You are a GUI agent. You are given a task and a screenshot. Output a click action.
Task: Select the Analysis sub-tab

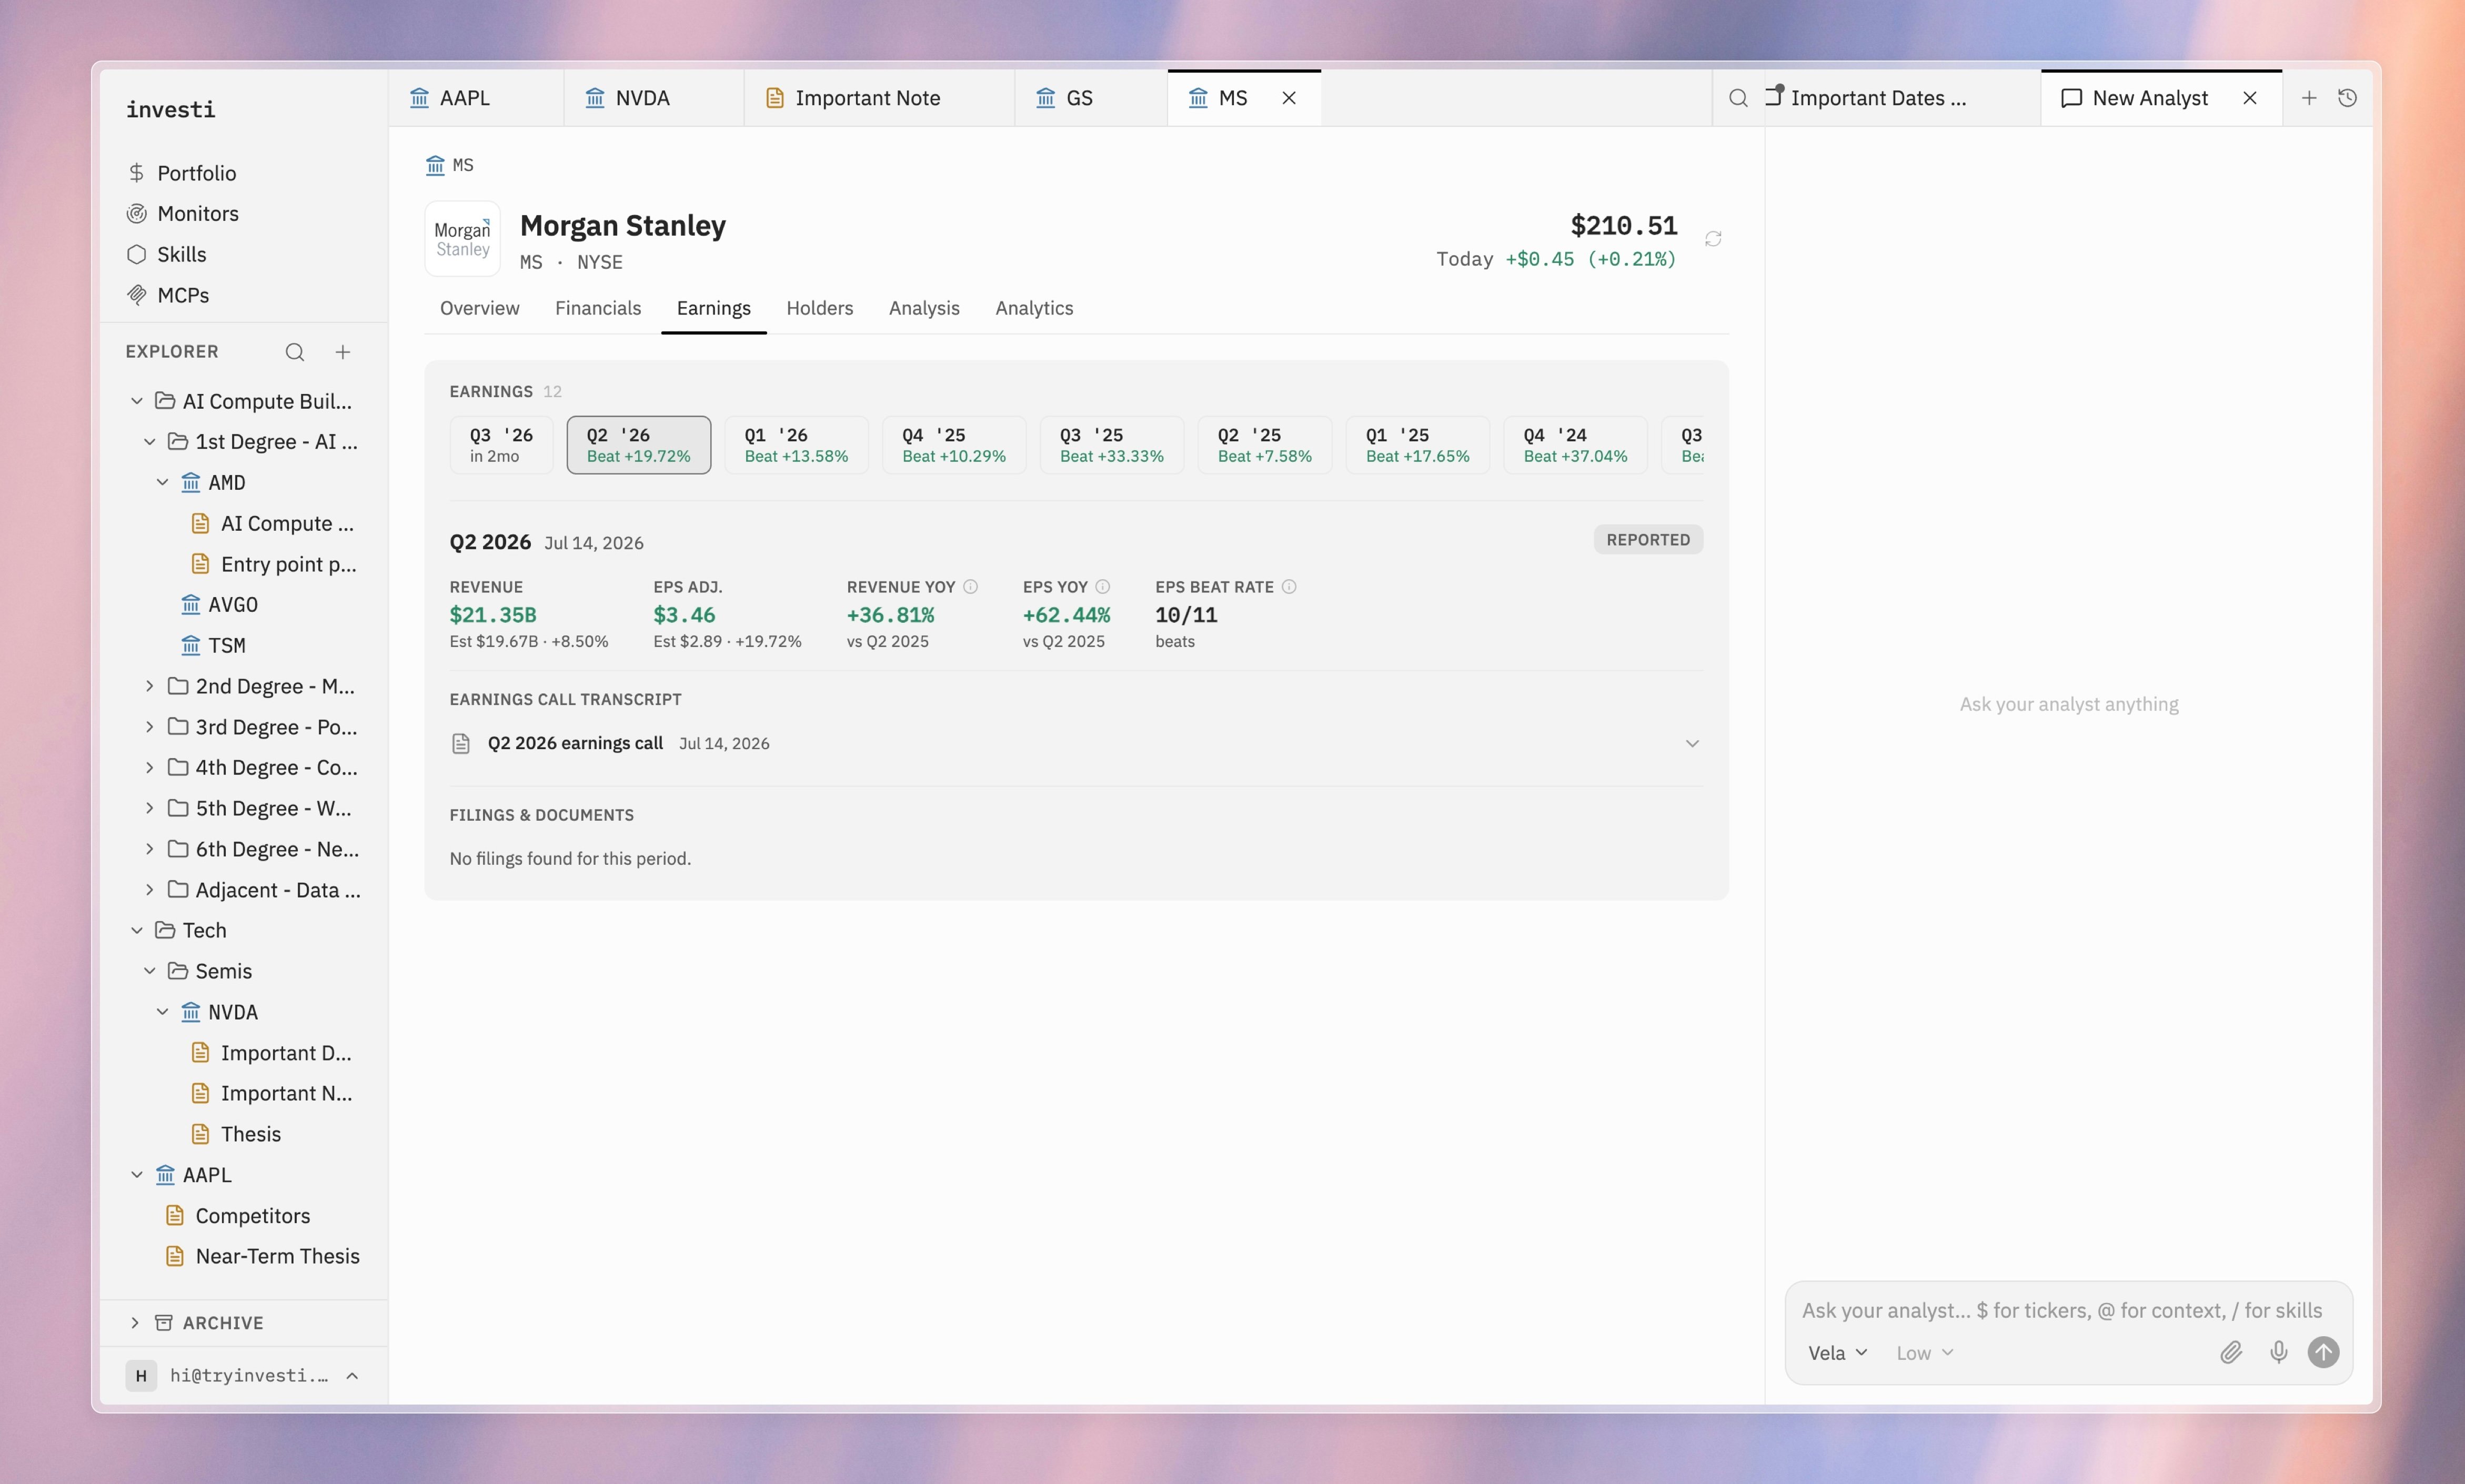[x=924, y=308]
